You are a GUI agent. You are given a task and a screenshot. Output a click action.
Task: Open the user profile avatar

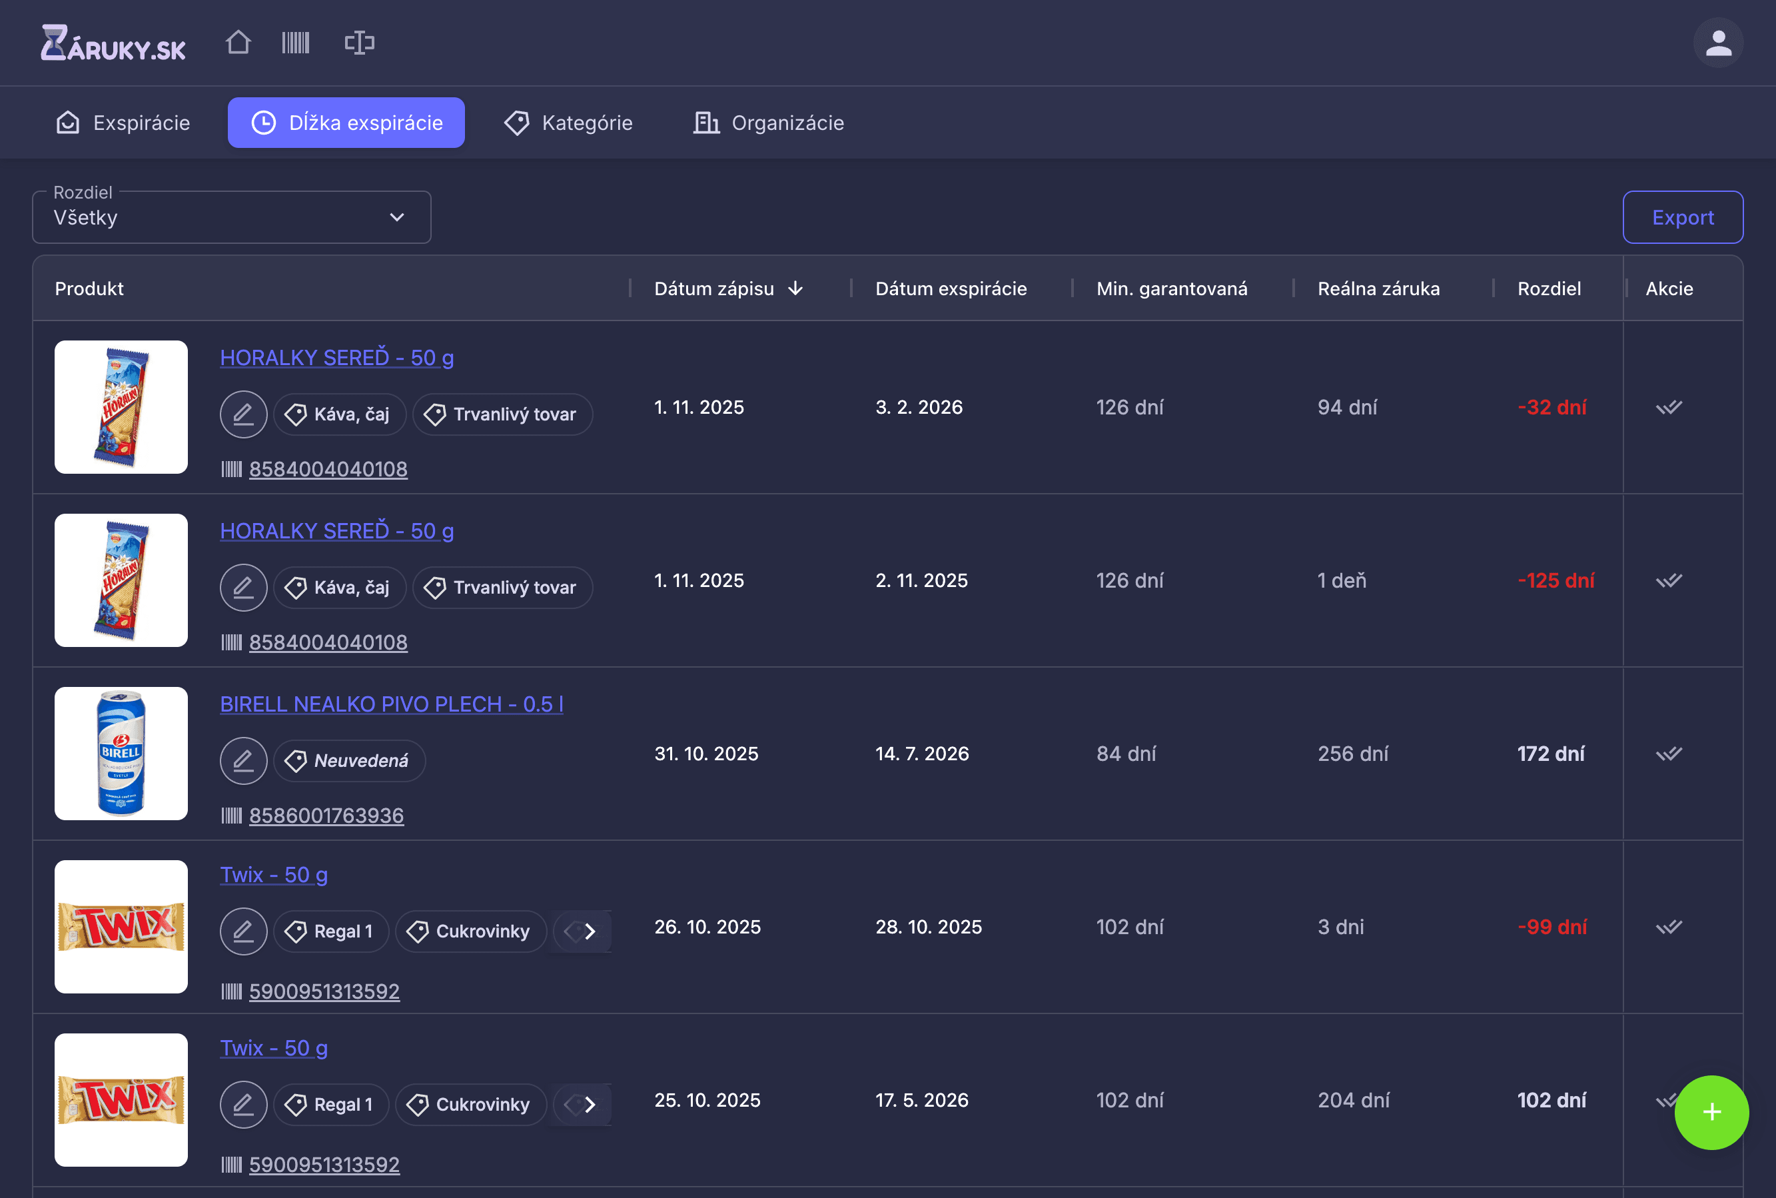1718,43
